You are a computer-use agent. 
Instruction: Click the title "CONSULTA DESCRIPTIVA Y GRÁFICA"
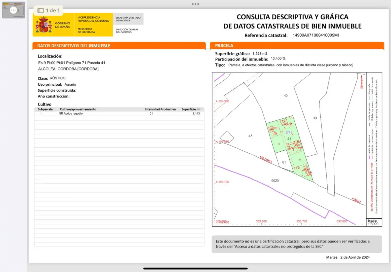[292, 17]
